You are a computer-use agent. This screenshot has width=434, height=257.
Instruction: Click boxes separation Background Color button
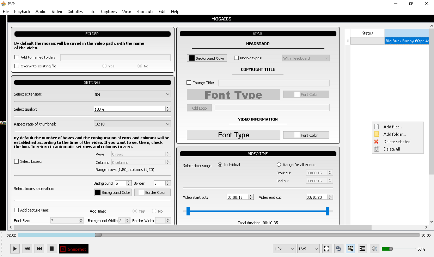pyautogui.click(x=113, y=192)
